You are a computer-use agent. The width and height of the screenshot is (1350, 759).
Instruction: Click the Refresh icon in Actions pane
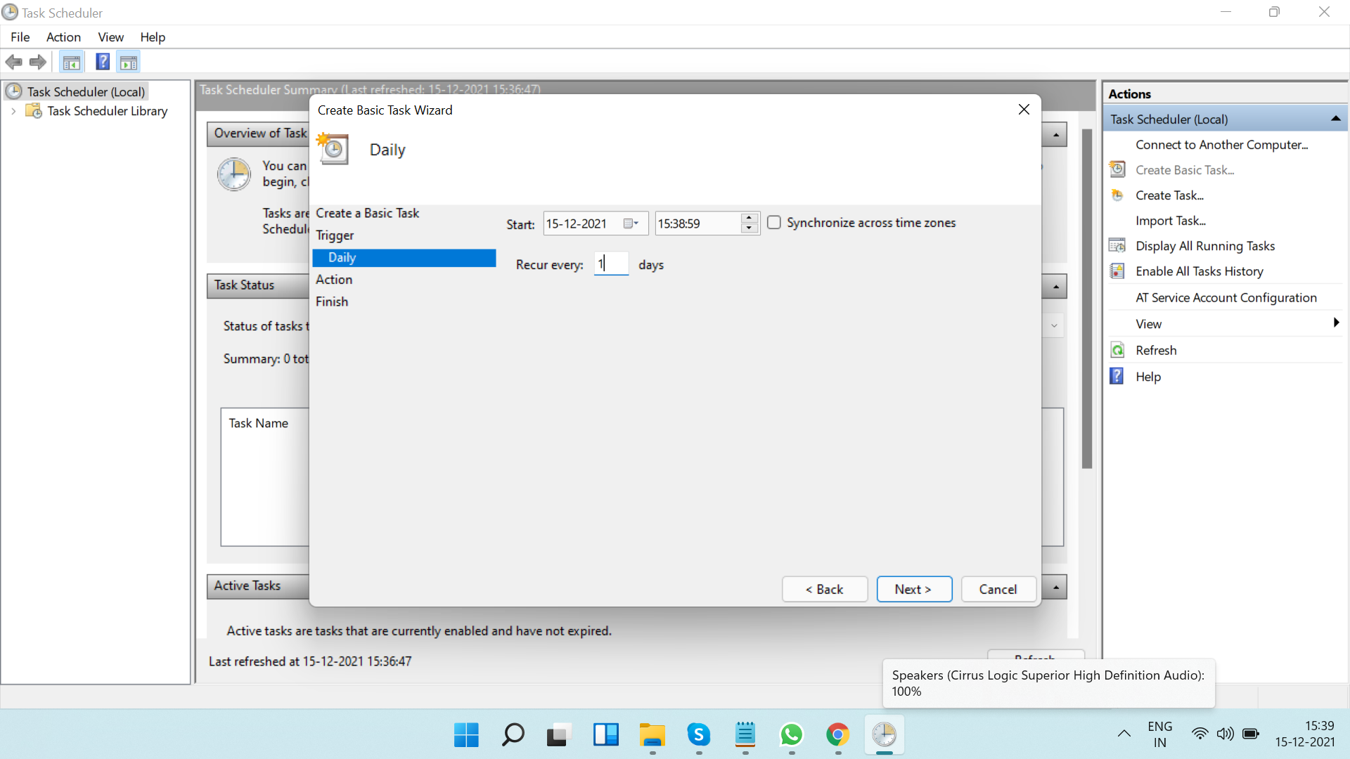1117,350
